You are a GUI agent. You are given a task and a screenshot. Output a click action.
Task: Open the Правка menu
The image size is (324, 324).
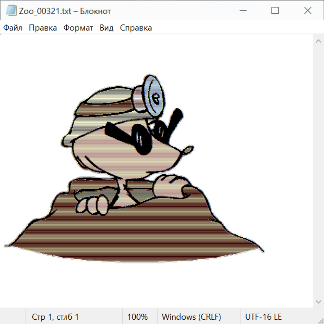[x=43, y=28]
